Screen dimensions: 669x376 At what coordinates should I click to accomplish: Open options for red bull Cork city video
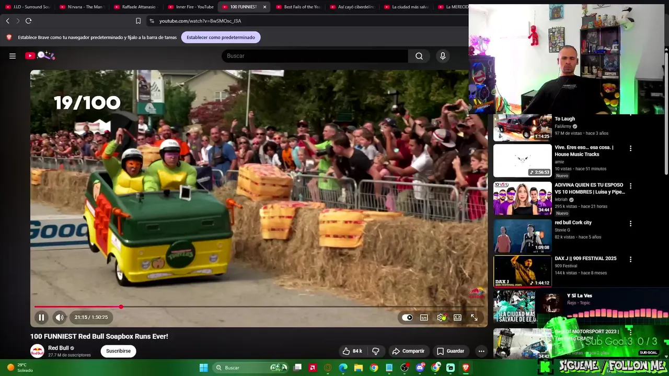[630, 224]
